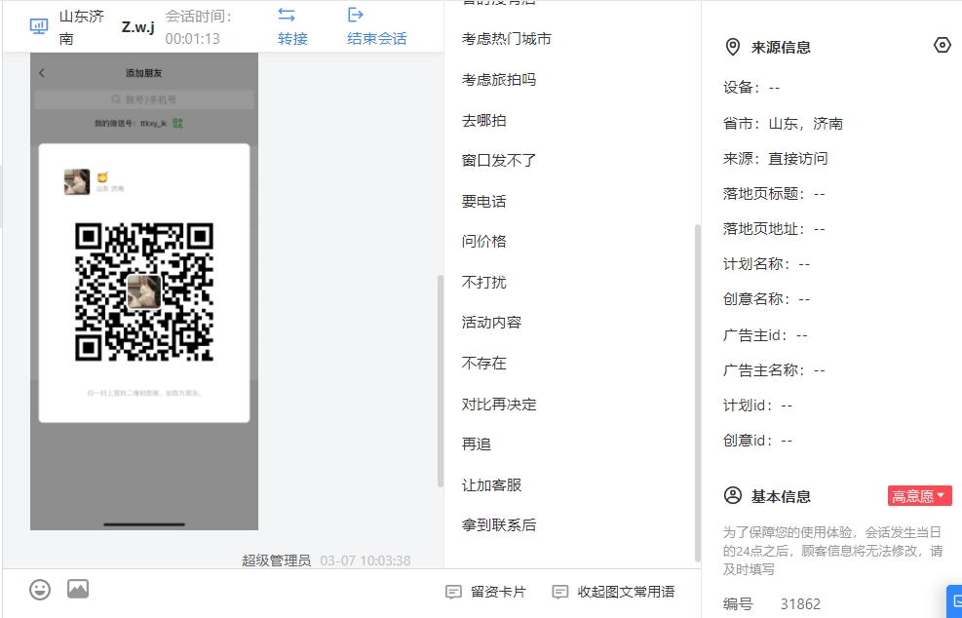This screenshot has height=618, width=962.
Task: Click the blue floating button at bottom right
Action: point(954,600)
